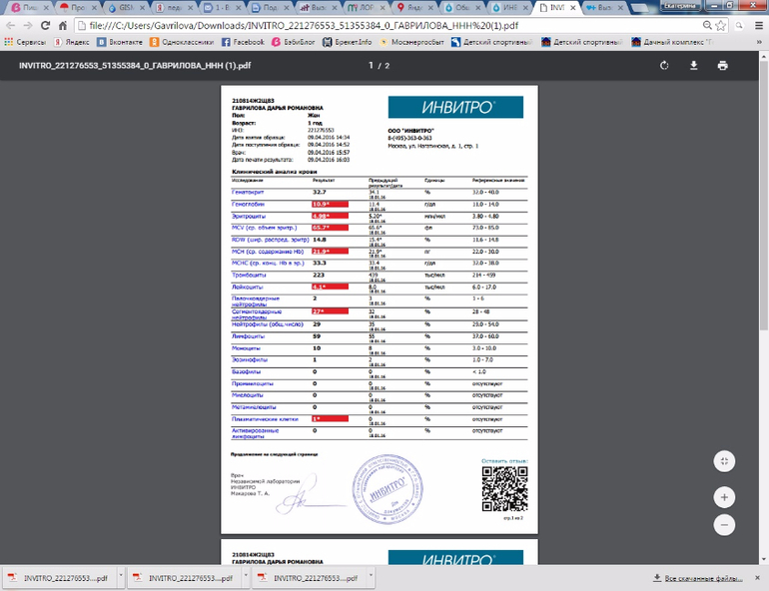769x591 pixels.
Task: Download the PDF from the viewer toolbar
Action: click(693, 66)
